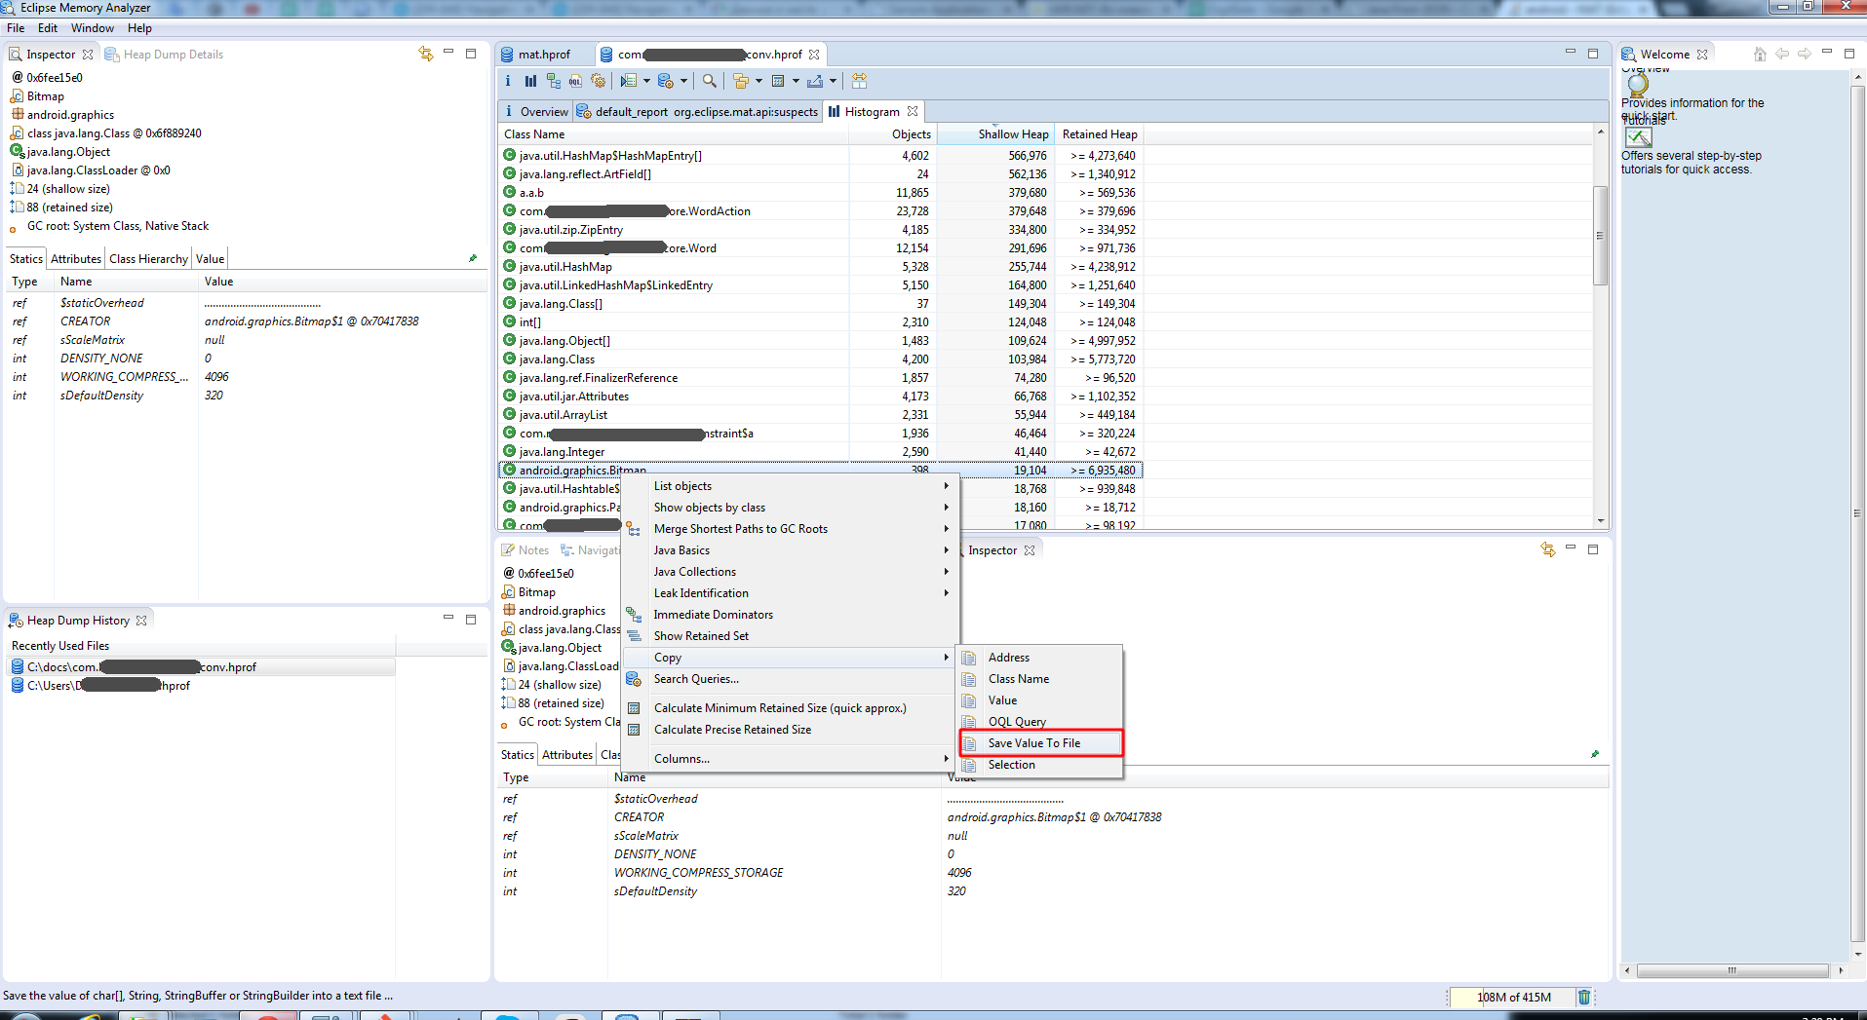Open dropdown beside calculator icon
Image resolution: width=1867 pixels, height=1020 pixels.
pyautogui.click(x=796, y=81)
